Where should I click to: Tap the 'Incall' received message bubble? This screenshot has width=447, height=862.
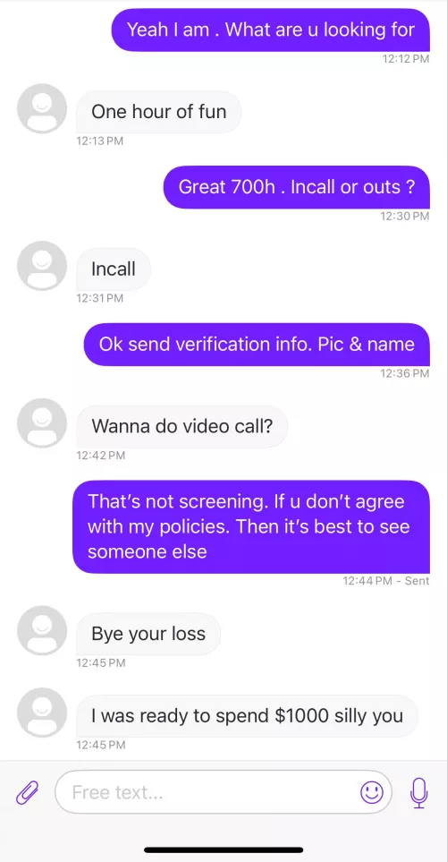[114, 269]
